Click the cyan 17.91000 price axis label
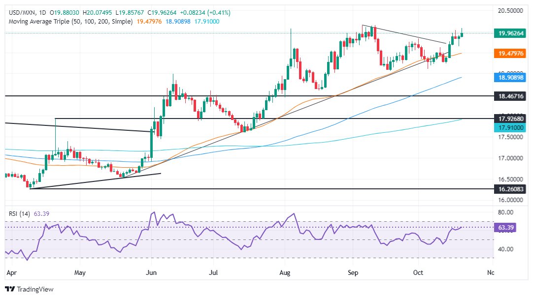The width and height of the screenshot is (533, 298). pyautogui.click(x=510, y=128)
